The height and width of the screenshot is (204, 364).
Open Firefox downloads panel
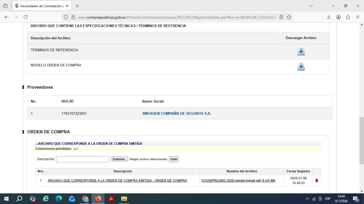(329, 17)
